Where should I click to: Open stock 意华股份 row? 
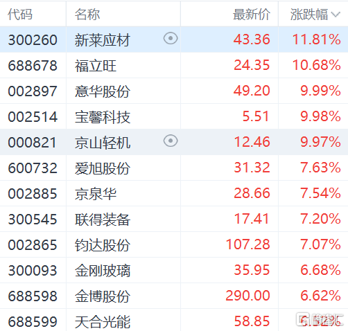[x=174, y=91]
